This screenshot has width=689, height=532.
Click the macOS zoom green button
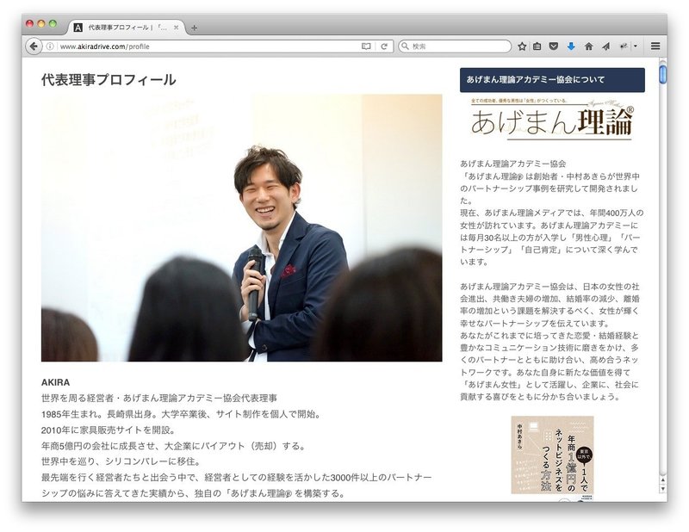click(x=53, y=24)
